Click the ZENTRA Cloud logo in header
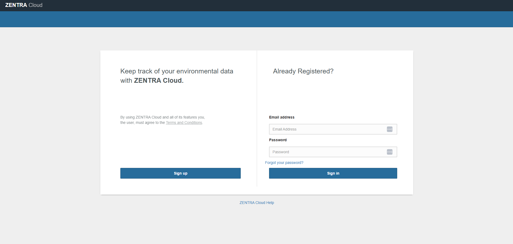513x244 pixels. point(24,5)
